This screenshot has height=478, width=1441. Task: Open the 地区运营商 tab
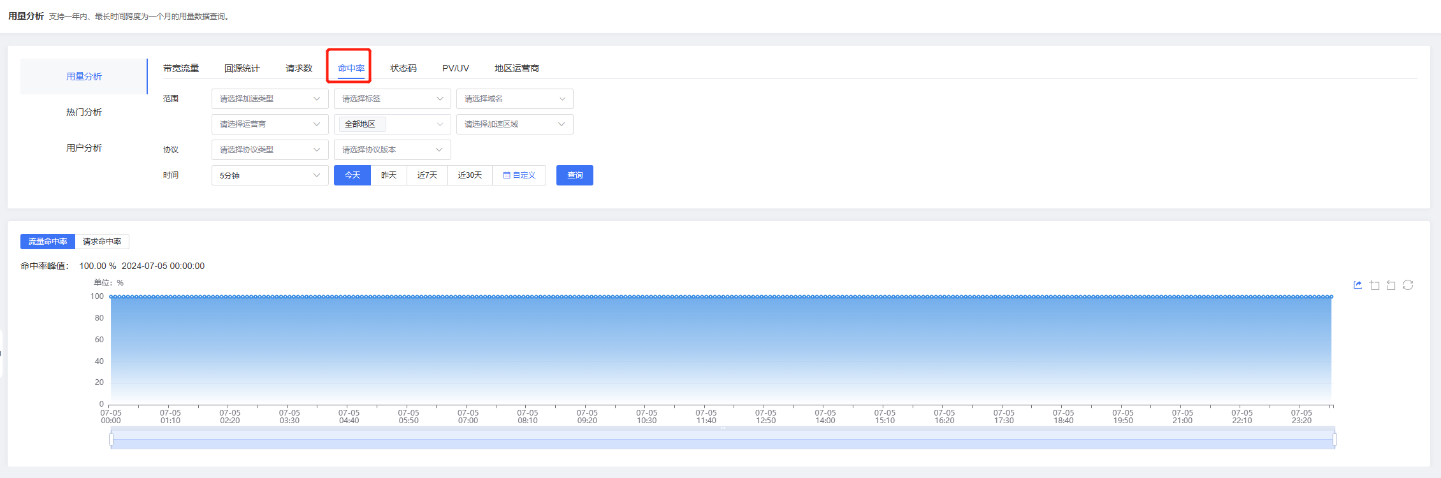[x=517, y=68]
